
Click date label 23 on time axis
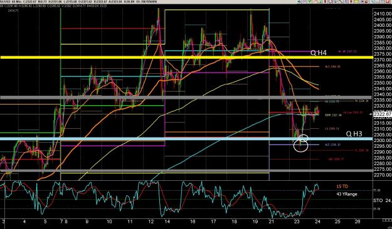[297, 221]
